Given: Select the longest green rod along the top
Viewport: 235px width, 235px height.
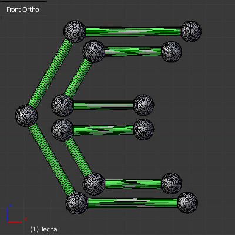Looking at the screenshot, I should pos(133,32).
